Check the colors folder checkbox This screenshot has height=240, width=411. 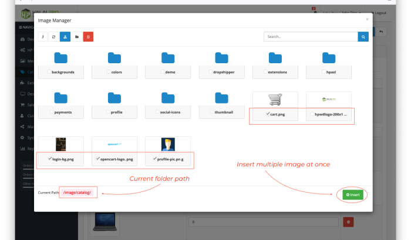[x=109, y=71]
